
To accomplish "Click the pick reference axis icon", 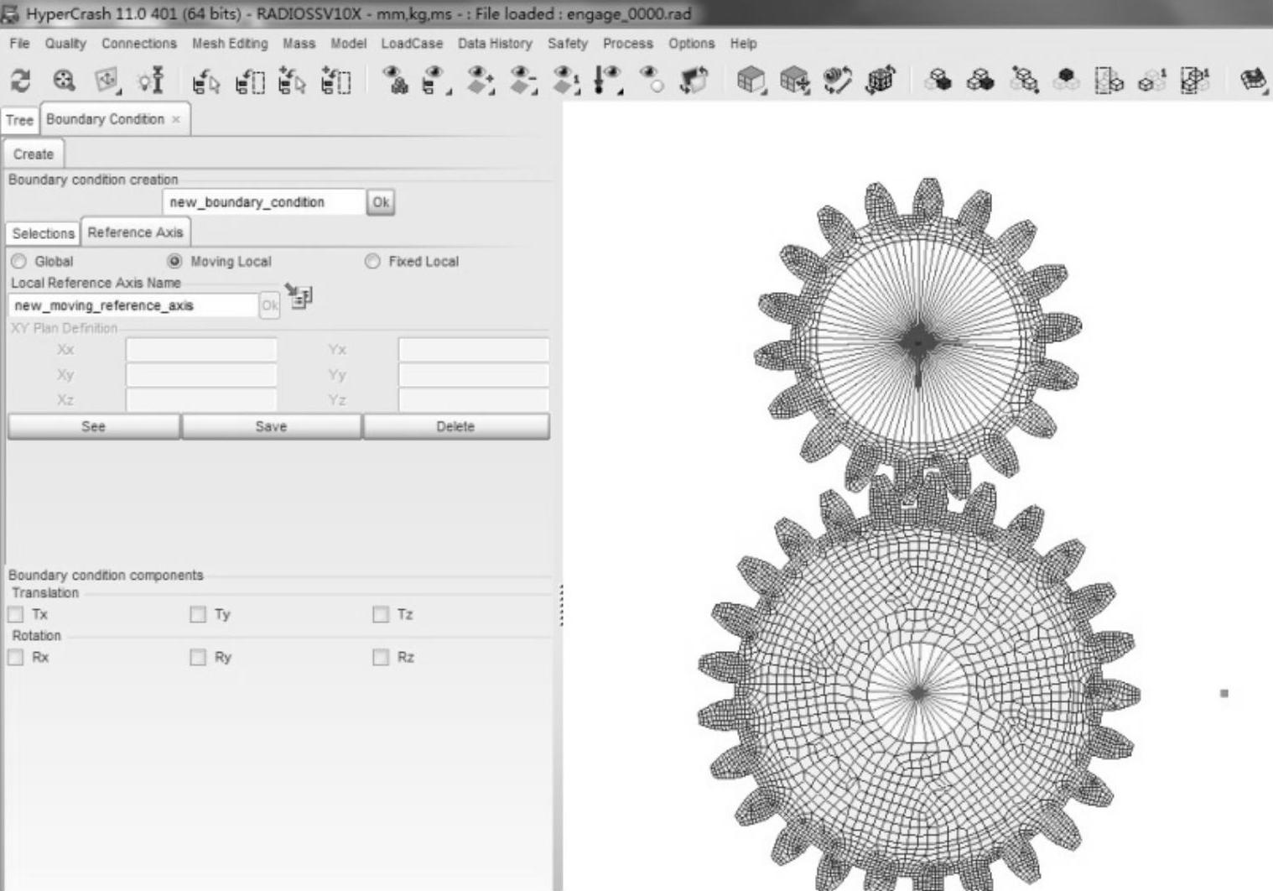I will (299, 296).
